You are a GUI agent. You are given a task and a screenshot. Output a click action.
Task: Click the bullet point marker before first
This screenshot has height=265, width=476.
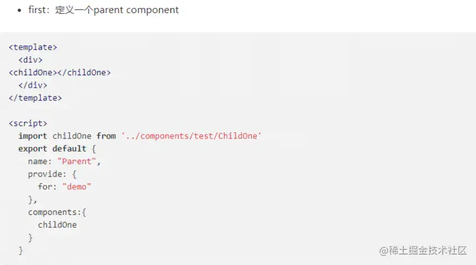pos(20,10)
